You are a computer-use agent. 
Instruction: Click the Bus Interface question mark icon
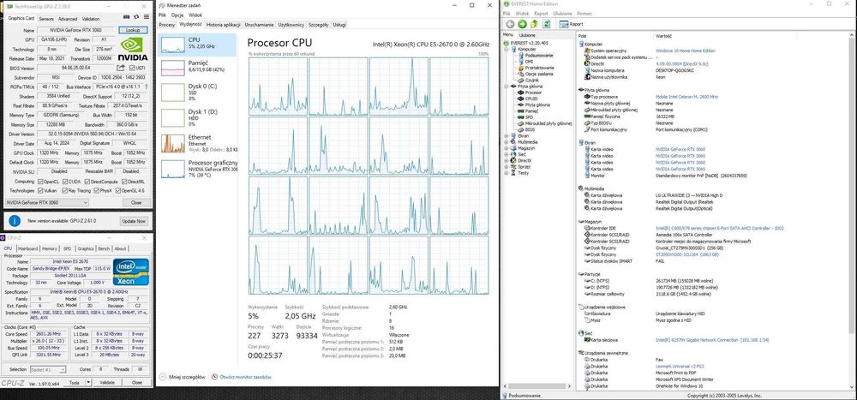(146, 87)
